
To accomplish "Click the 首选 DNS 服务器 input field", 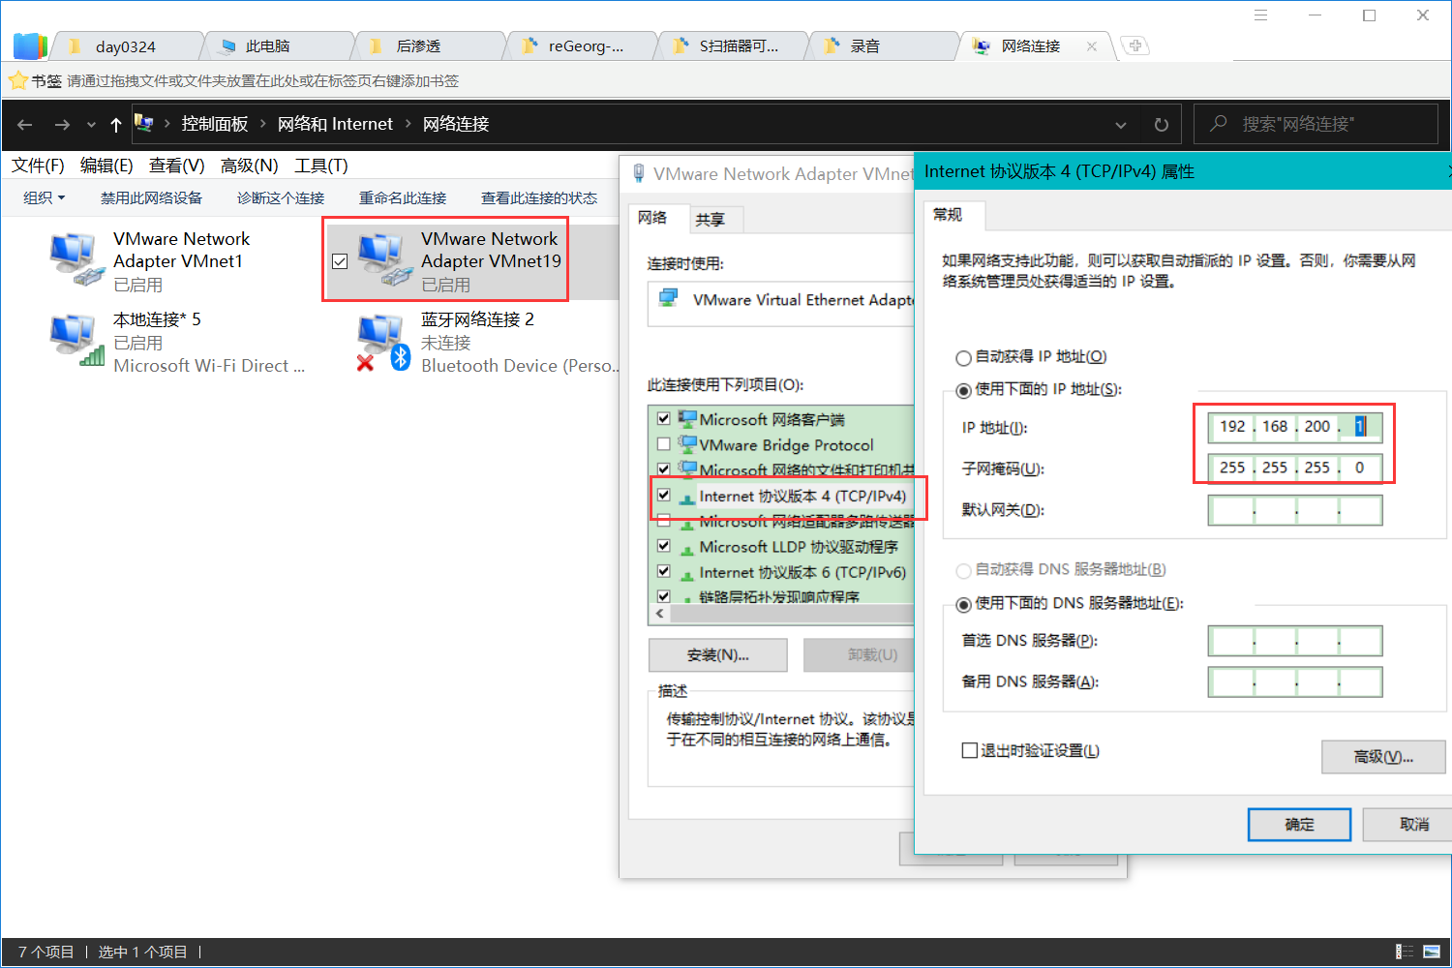I will [x=1294, y=640].
